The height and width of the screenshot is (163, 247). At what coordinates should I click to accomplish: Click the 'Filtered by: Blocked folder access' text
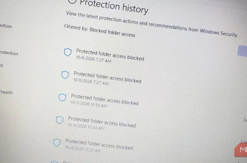pos(99,31)
